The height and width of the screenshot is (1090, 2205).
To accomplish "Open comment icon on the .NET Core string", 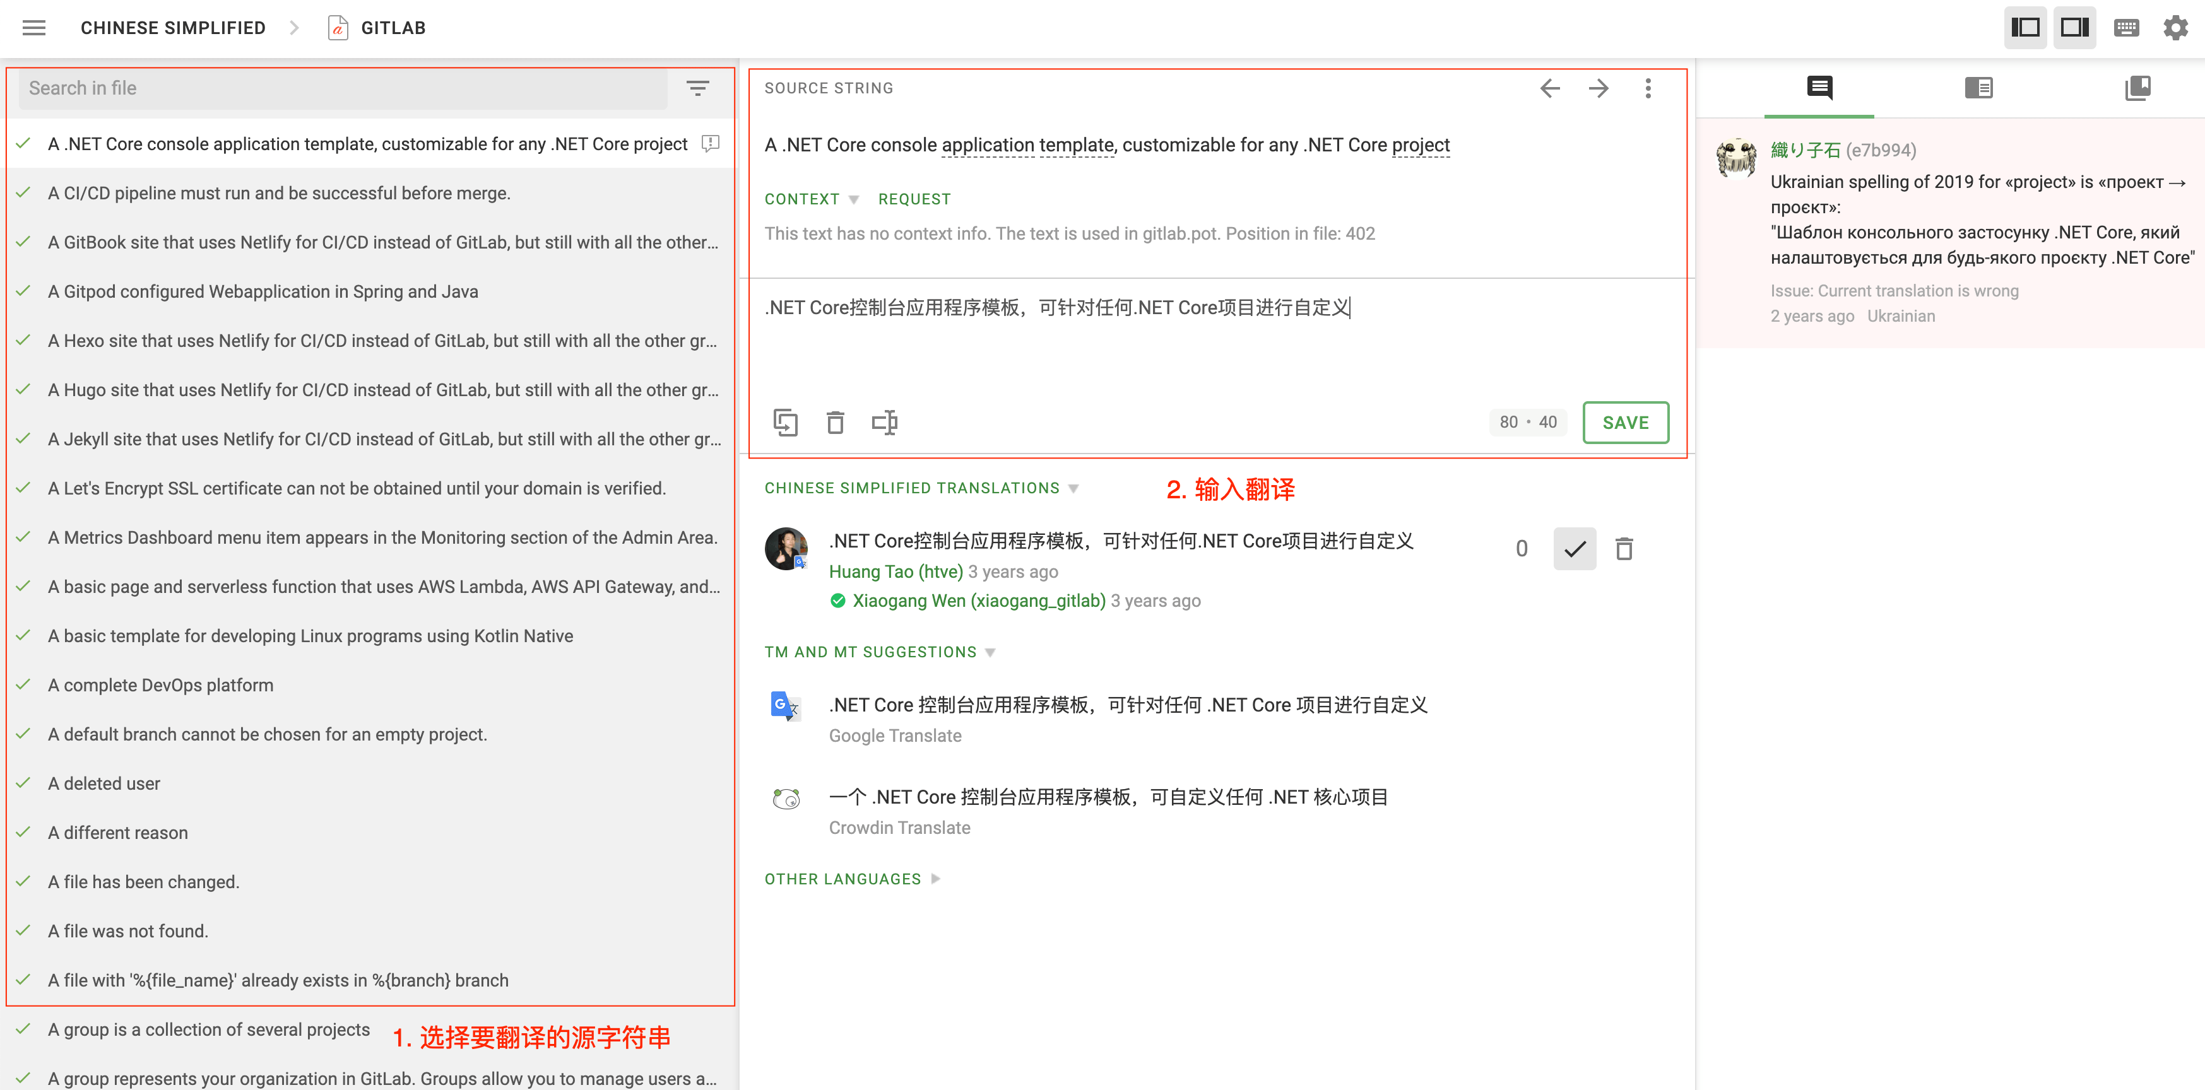I will [709, 144].
